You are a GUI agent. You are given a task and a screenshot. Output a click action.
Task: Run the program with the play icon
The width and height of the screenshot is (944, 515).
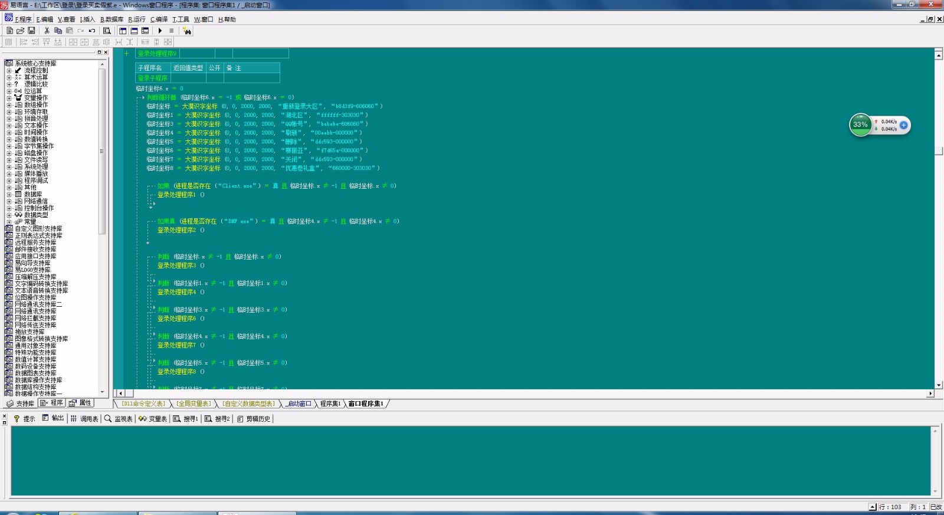pyautogui.click(x=160, y=31)
